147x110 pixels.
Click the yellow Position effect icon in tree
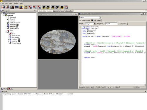(6, 15)
